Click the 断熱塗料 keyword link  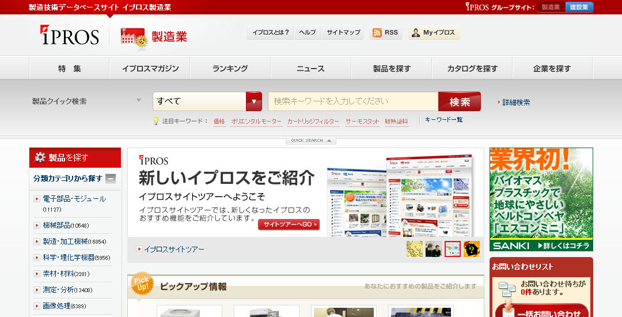tap(396, 122)
